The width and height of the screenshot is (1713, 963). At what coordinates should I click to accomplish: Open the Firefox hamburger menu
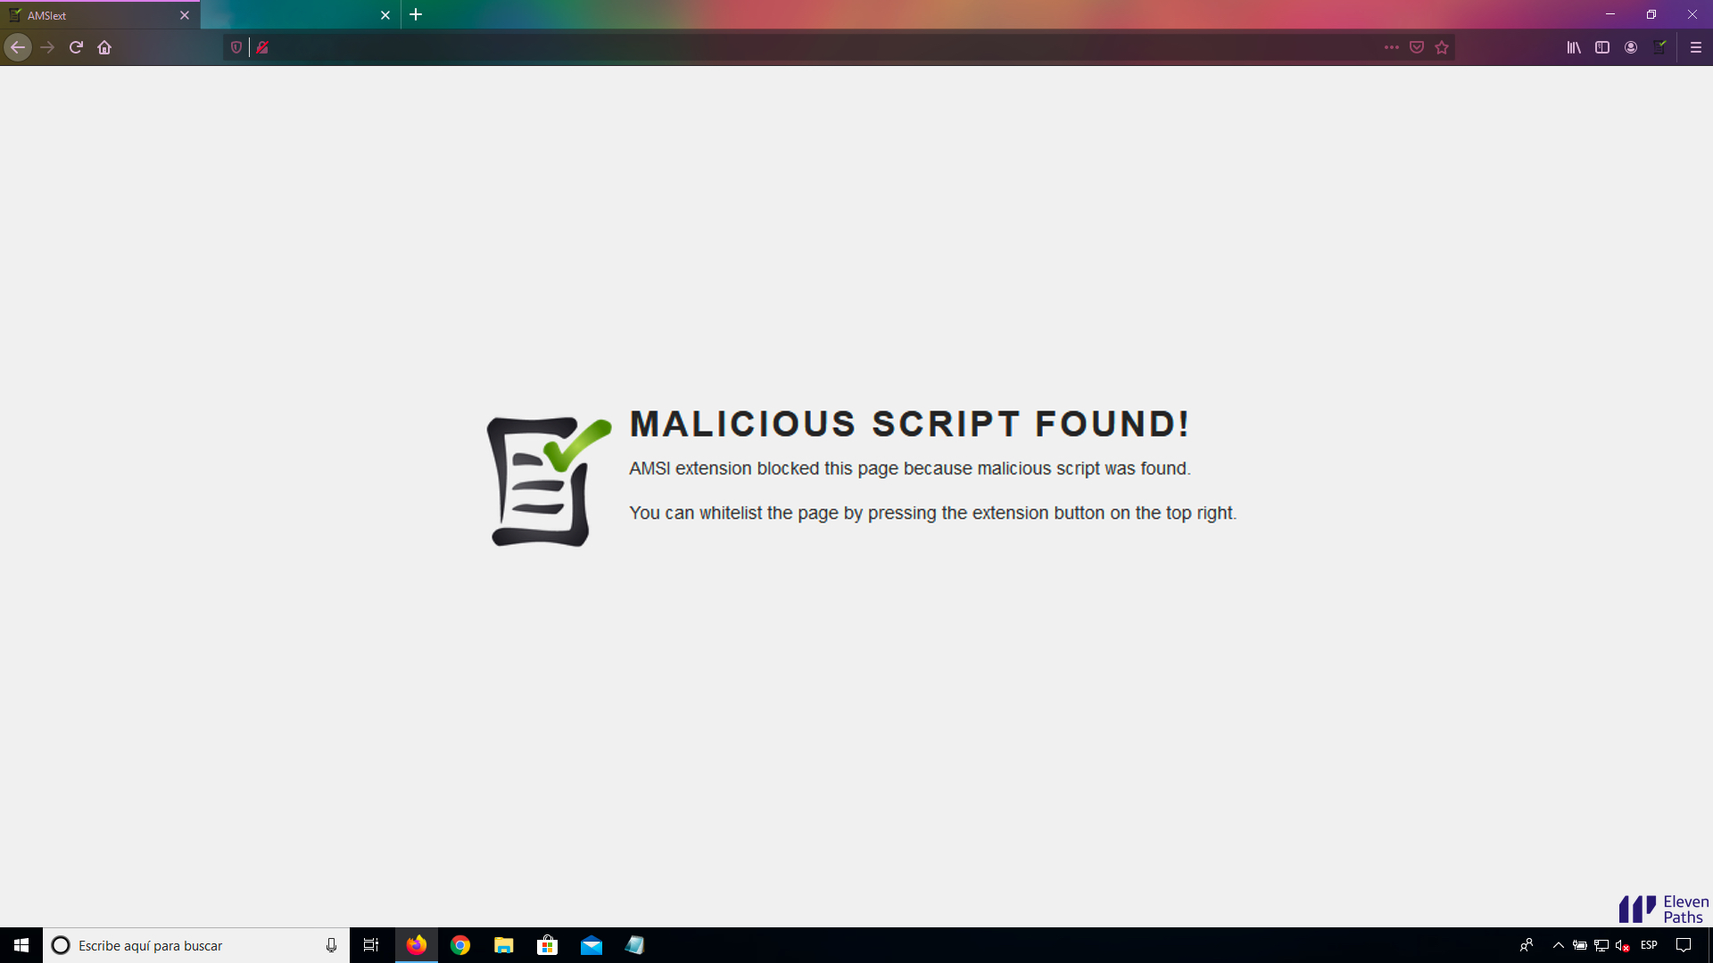tap(1696, 47)
